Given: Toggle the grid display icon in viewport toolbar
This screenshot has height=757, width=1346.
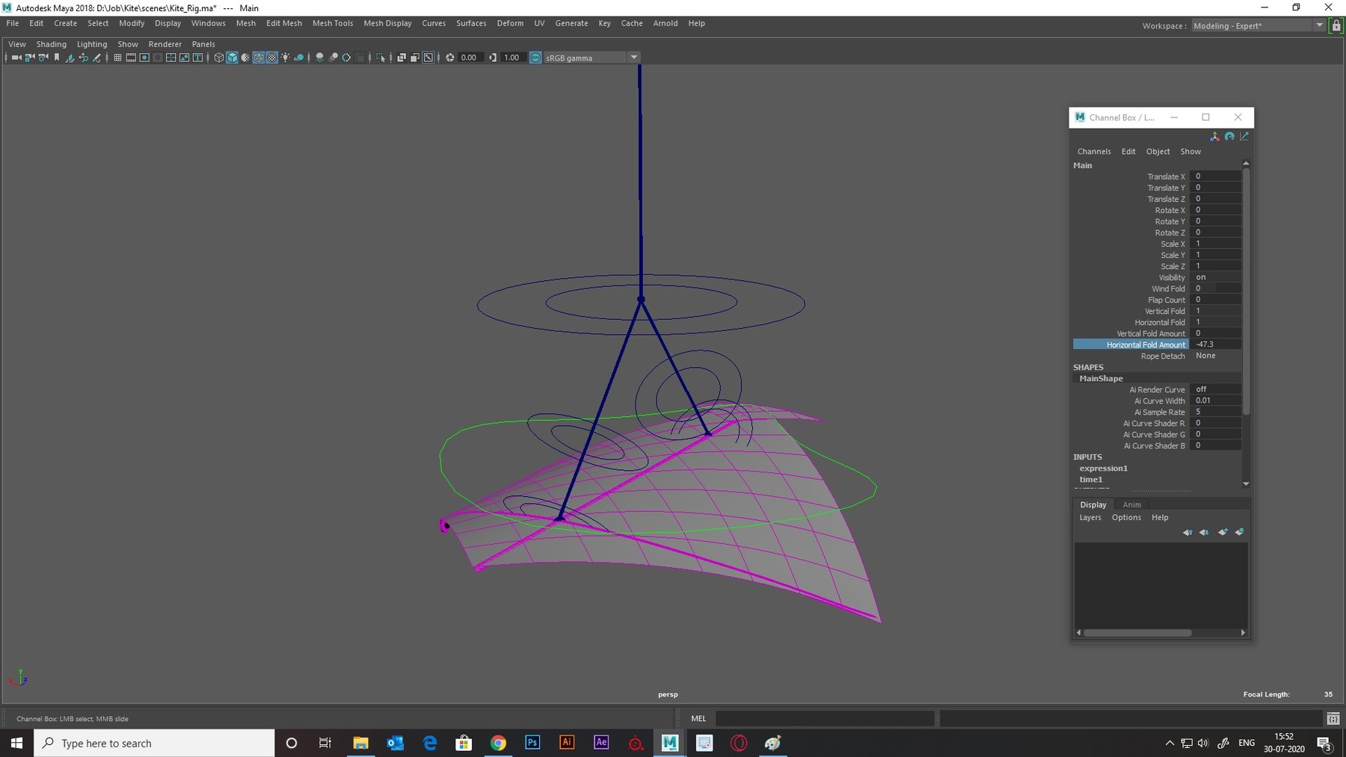Looking at the screenshot, I should 118,58.
